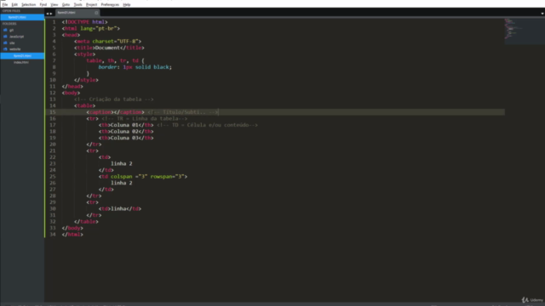Click the td linha line 30

(120, 209)
